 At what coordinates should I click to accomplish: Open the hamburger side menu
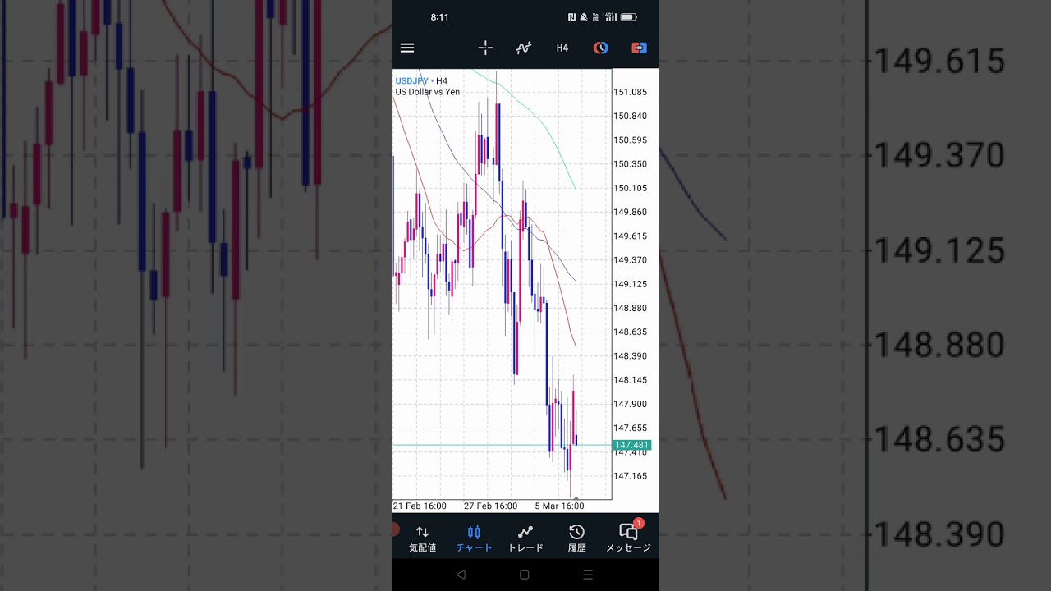coord(407,48)
